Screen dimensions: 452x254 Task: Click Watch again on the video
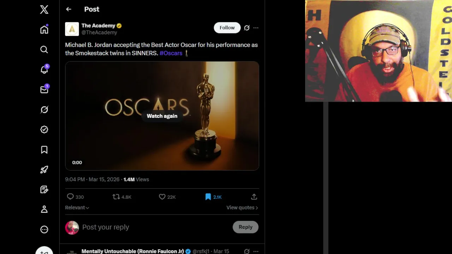(162, 116)
